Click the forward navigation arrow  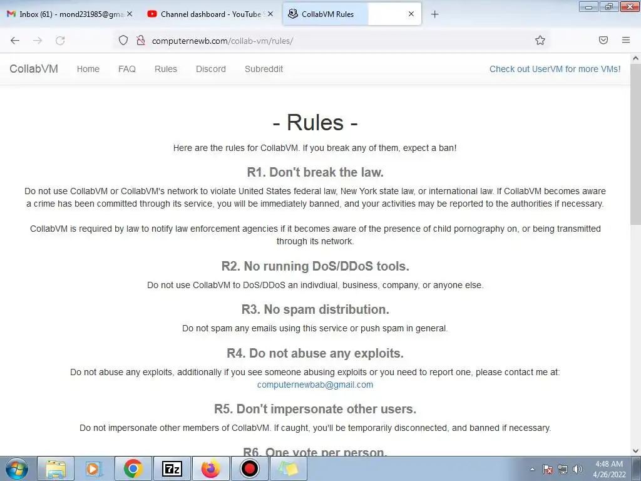[38, 41]
